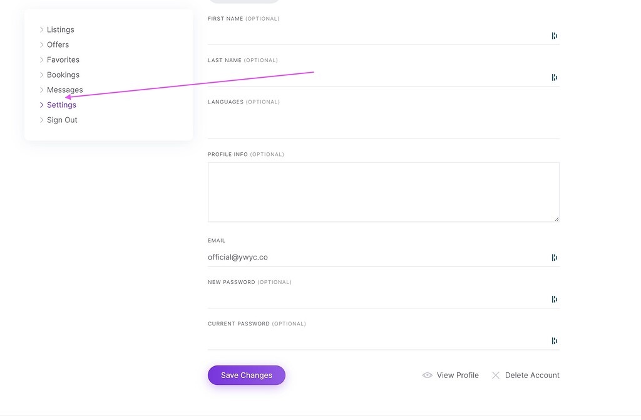Click the autofill icon in Last Name field
The image size is (641, 420).
coord(554,77)
